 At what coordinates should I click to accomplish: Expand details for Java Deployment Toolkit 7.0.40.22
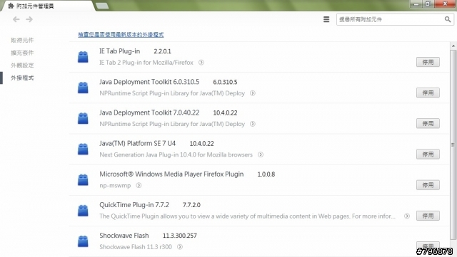coord(253,124)
